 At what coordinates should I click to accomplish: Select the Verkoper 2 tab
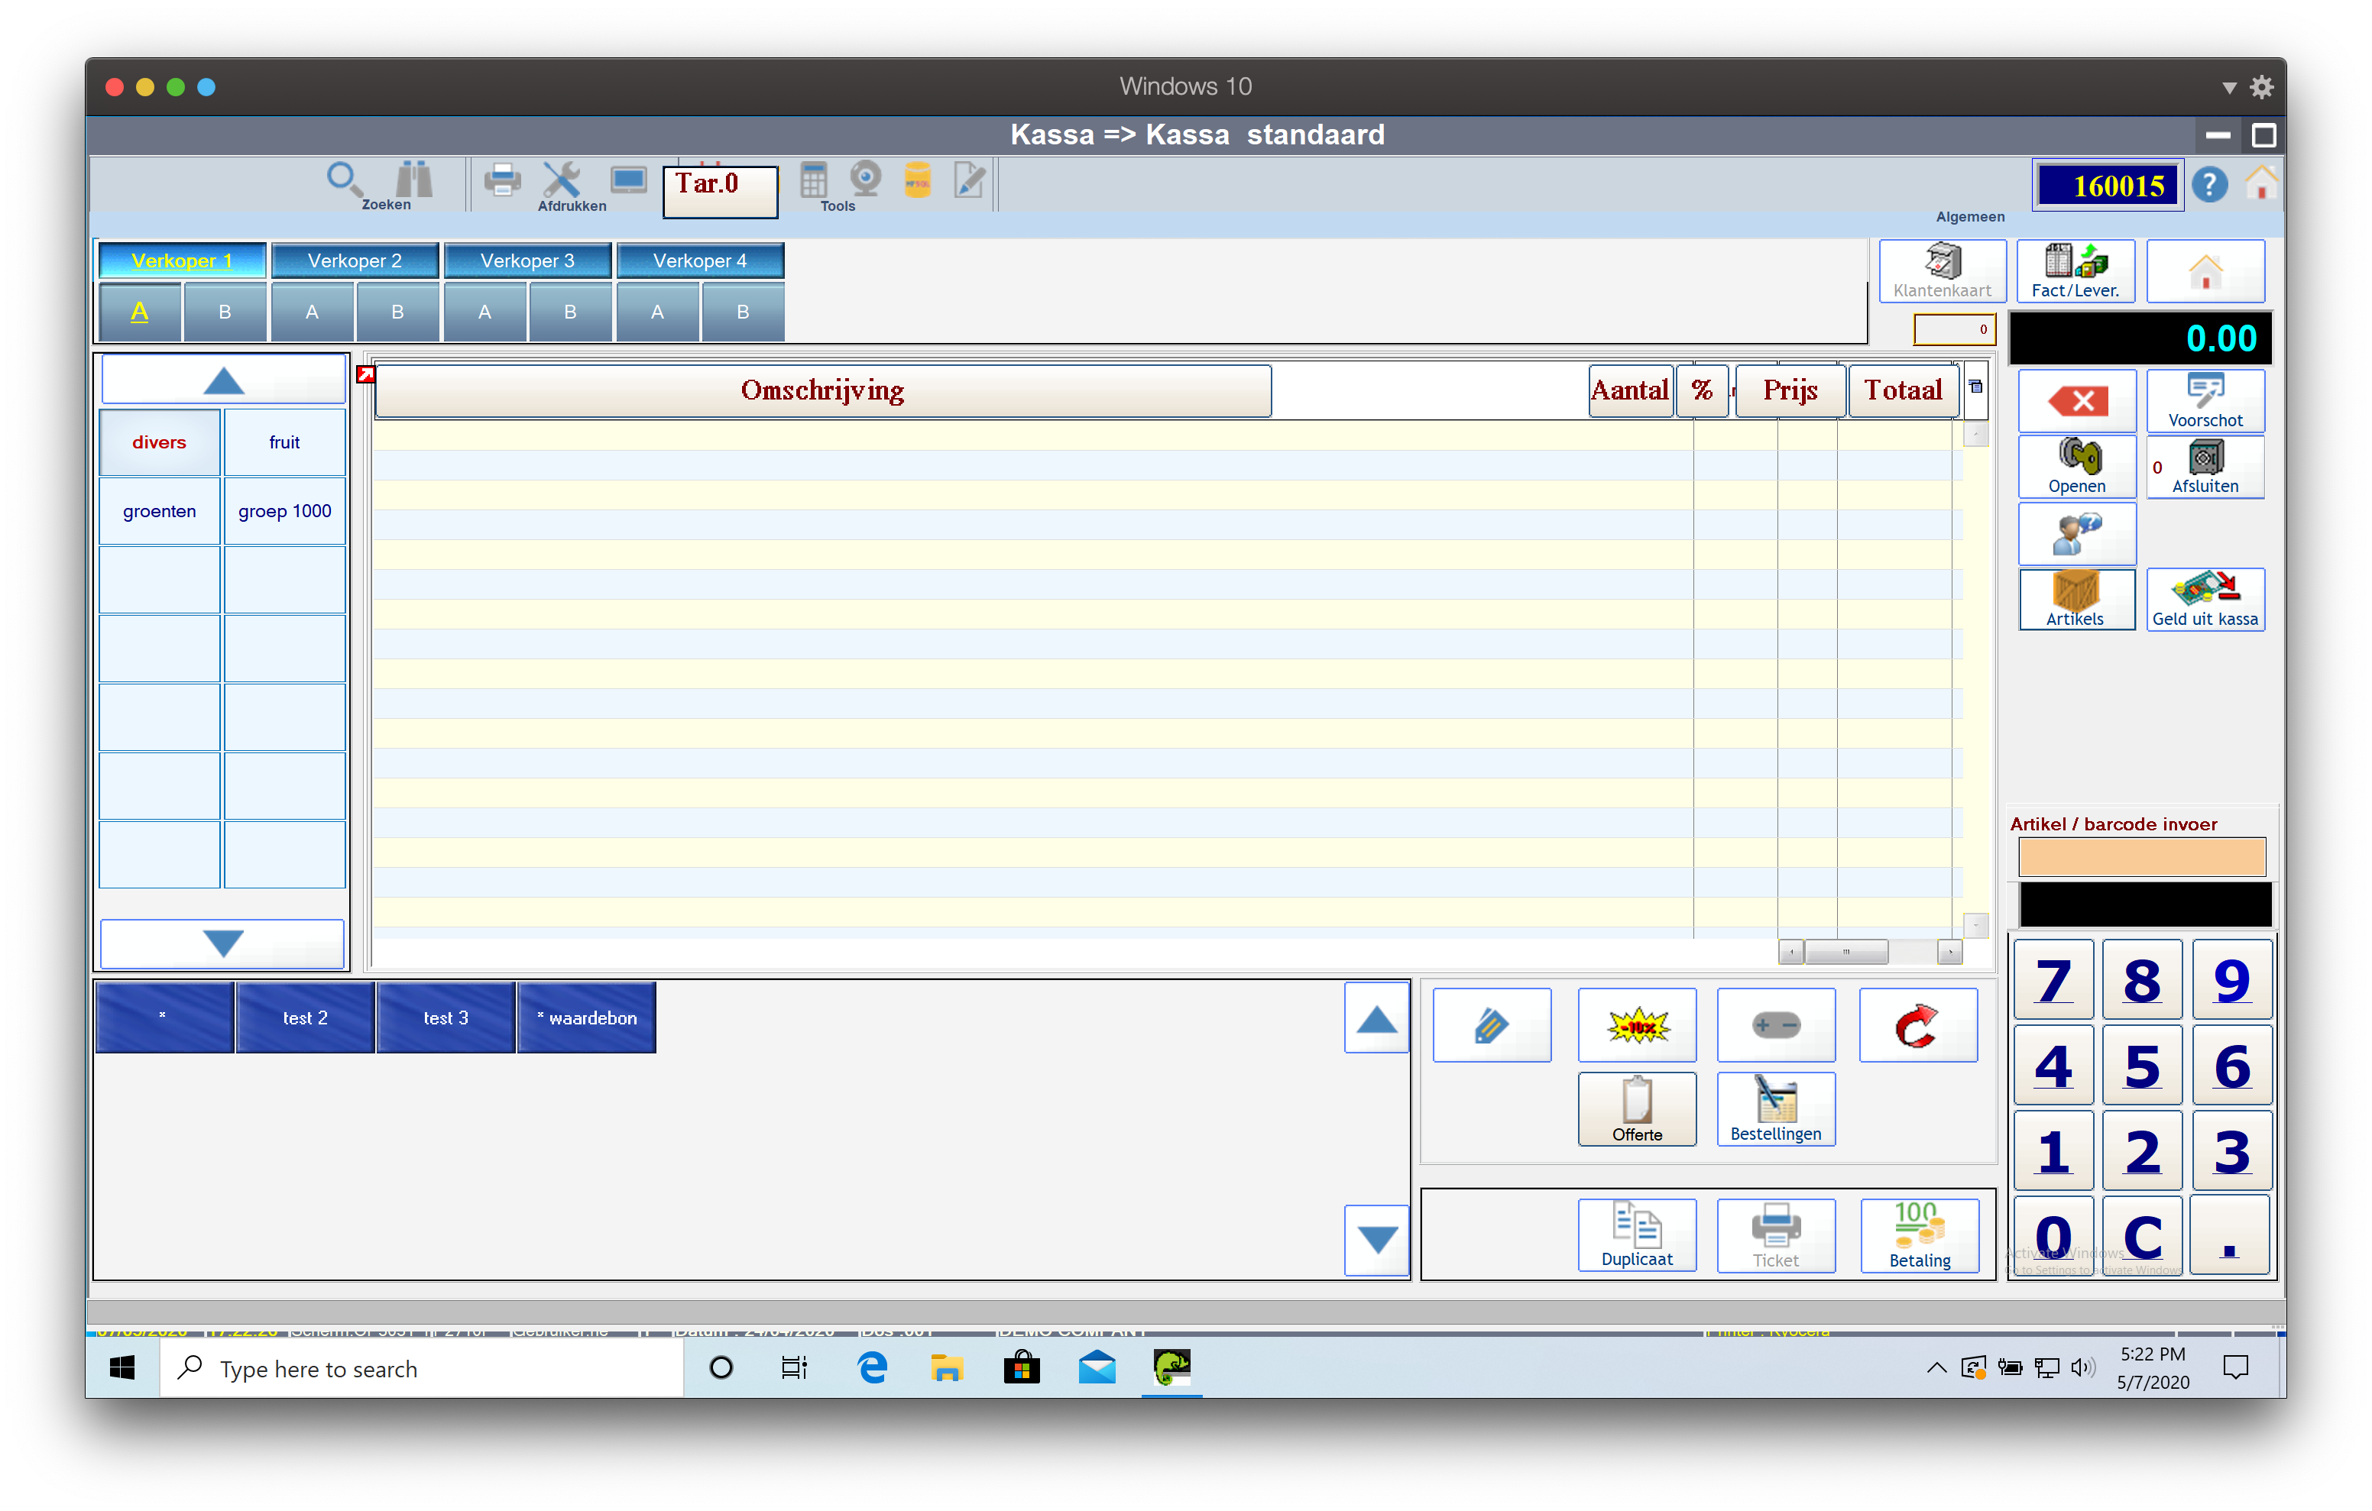point(355,261)
